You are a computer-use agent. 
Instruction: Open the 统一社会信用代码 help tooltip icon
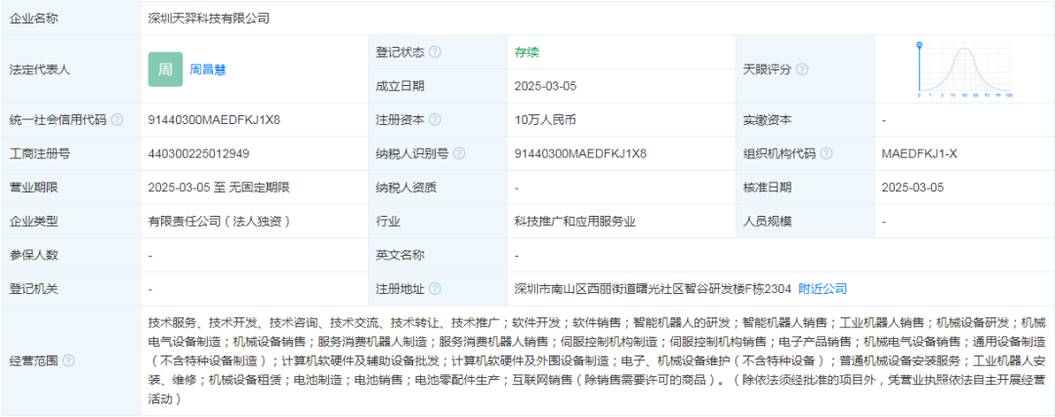coord(117,120)
